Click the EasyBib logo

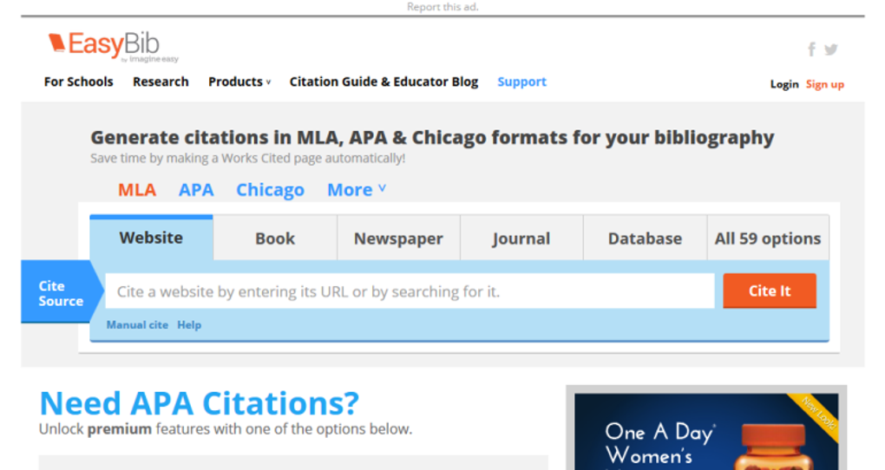(113, 47)
